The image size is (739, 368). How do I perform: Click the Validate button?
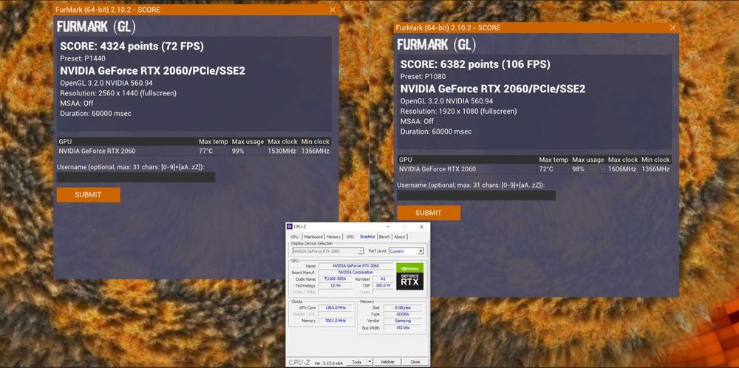[x=387, y=362]
